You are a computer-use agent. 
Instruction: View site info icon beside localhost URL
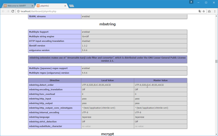coord(18,11)
